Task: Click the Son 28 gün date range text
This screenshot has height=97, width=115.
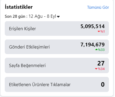Action: [x=30, y=16]
